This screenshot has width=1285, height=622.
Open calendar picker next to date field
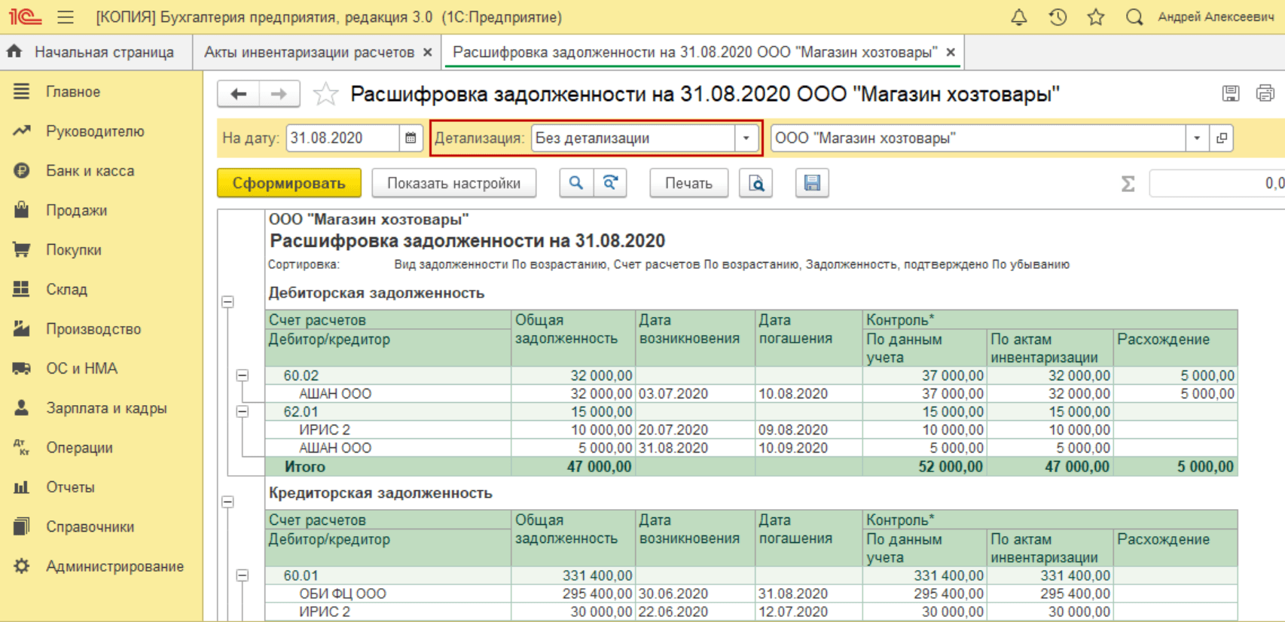point(411,139)
